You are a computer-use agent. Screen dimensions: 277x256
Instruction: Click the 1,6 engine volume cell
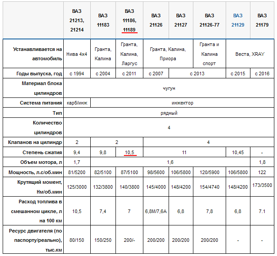click(x=170, y=162)
